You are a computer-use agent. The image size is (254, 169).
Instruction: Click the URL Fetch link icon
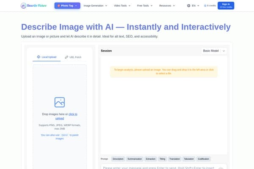(x=66, y=57)
